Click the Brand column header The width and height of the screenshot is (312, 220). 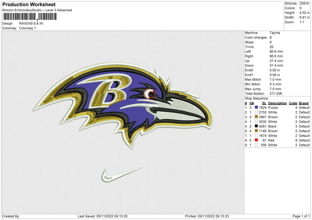click(304, 103)
